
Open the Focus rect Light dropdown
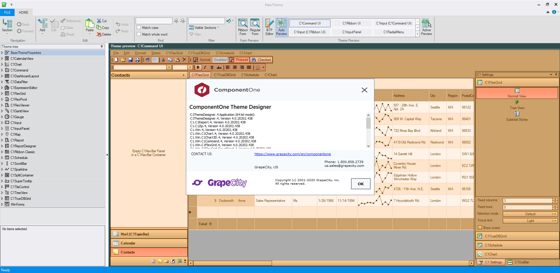click(x=530, y=221)
